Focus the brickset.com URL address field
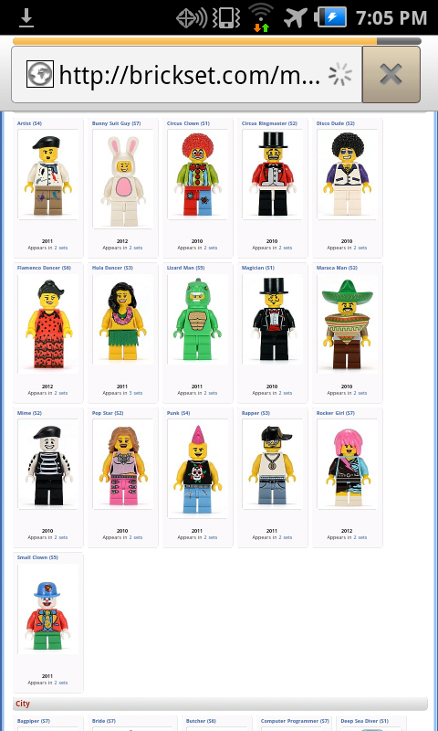Image resolution: width=438 pixels, height=731 pixels. coord(187,75)
